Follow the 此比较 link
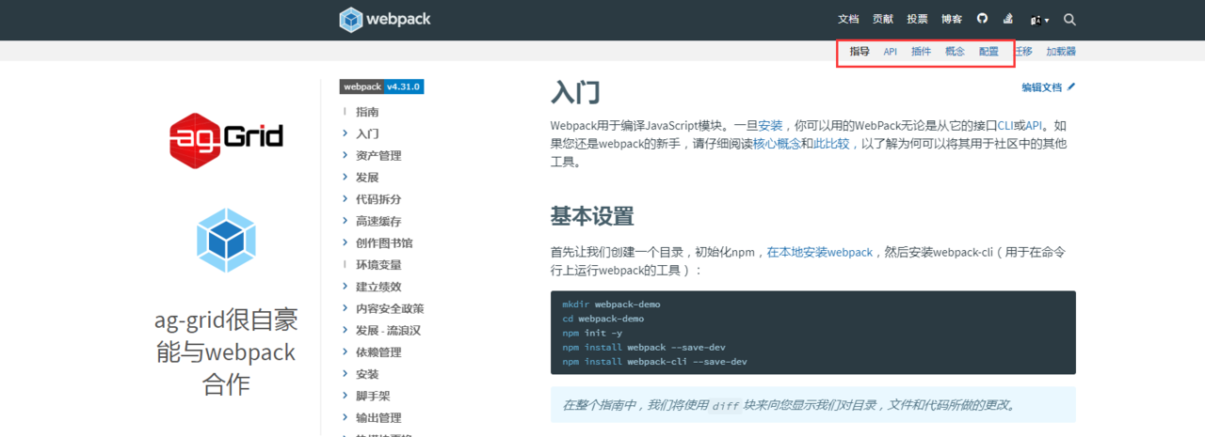The width and height of the screenshot is (1205, 437). 831,144
